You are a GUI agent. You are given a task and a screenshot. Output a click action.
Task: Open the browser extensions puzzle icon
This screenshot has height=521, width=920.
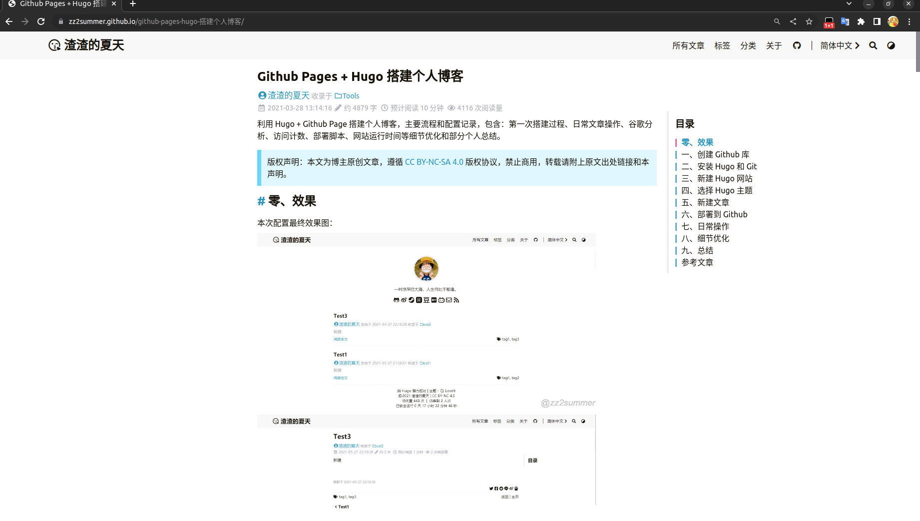(861, 21)
